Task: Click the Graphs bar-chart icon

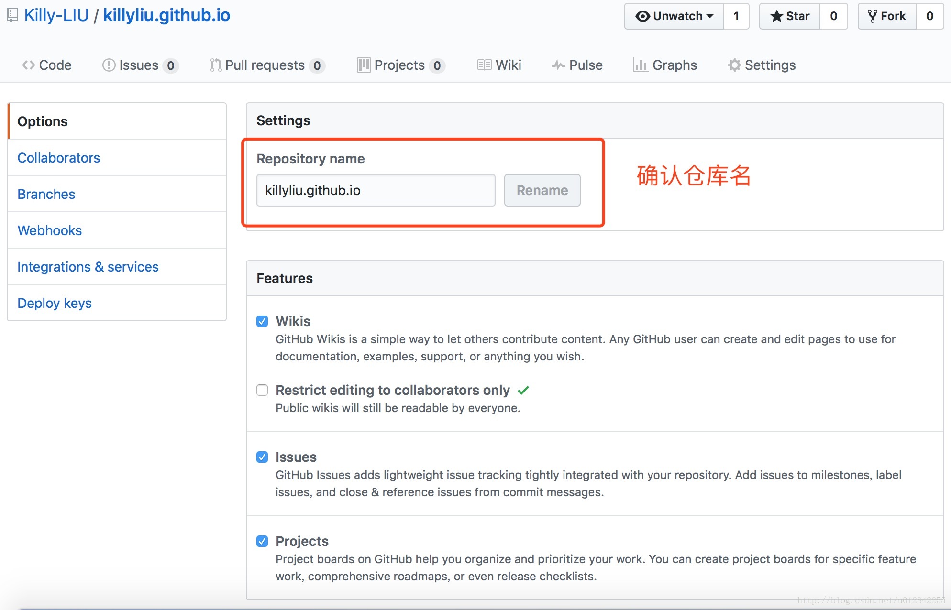Action: [x=640, y=65]
